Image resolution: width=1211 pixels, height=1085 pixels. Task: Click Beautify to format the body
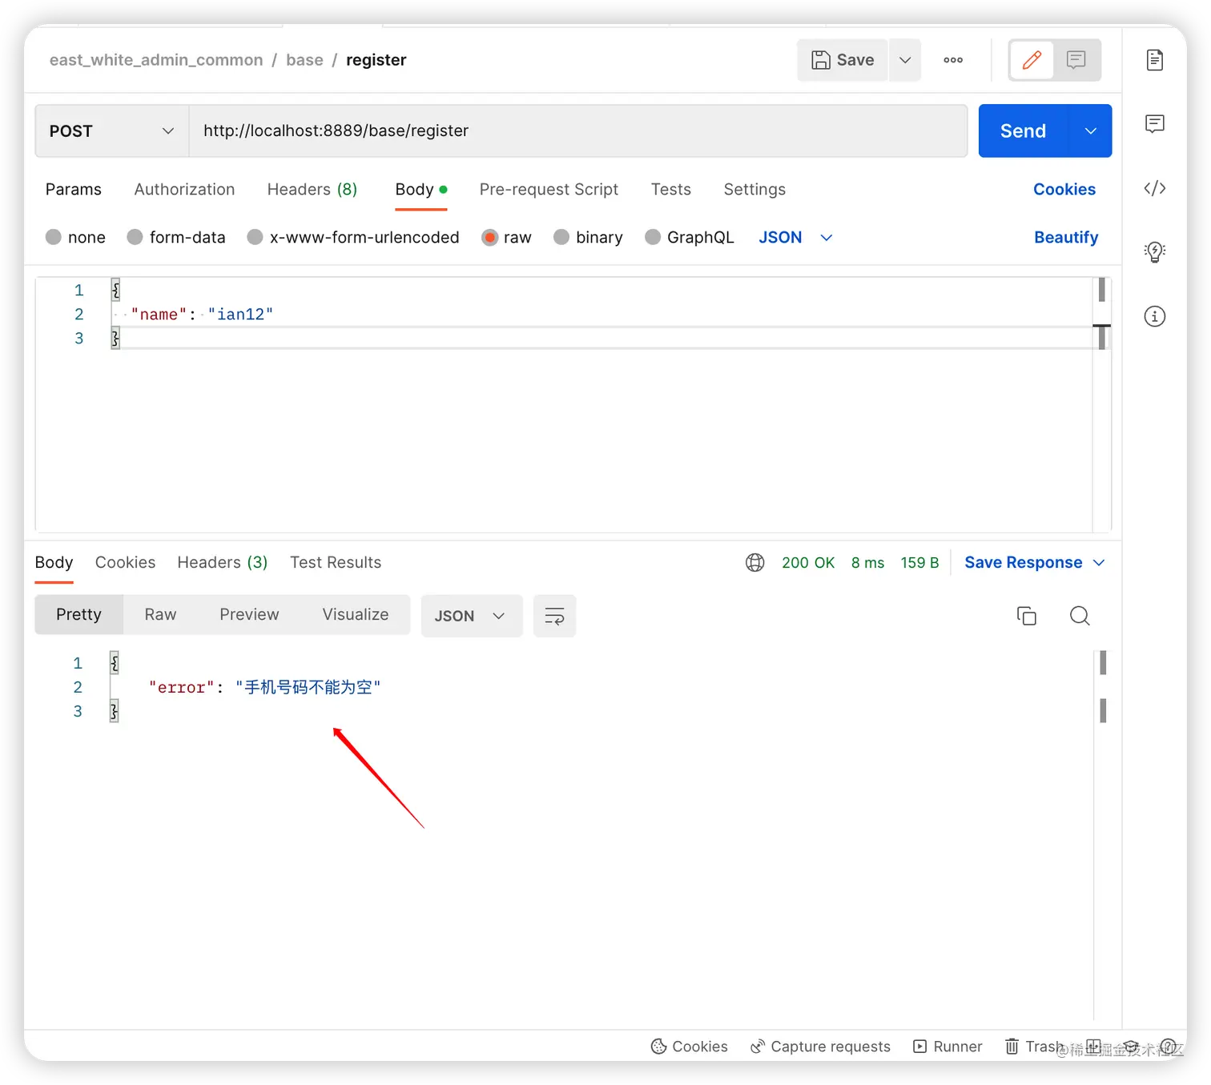(x=1066, y=238)
